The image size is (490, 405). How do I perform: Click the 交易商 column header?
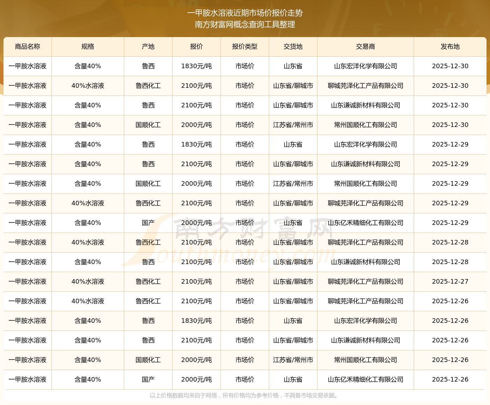pos(365,47)
